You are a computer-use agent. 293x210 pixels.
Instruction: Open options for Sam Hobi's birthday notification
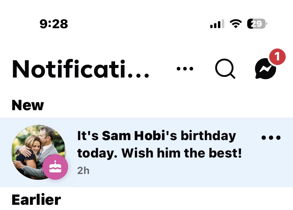(x=271, y=138)
